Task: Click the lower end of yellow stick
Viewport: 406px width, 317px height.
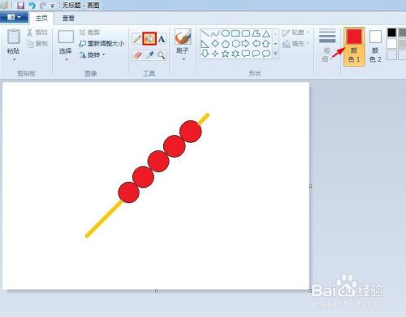Action: tap(88, 236)
